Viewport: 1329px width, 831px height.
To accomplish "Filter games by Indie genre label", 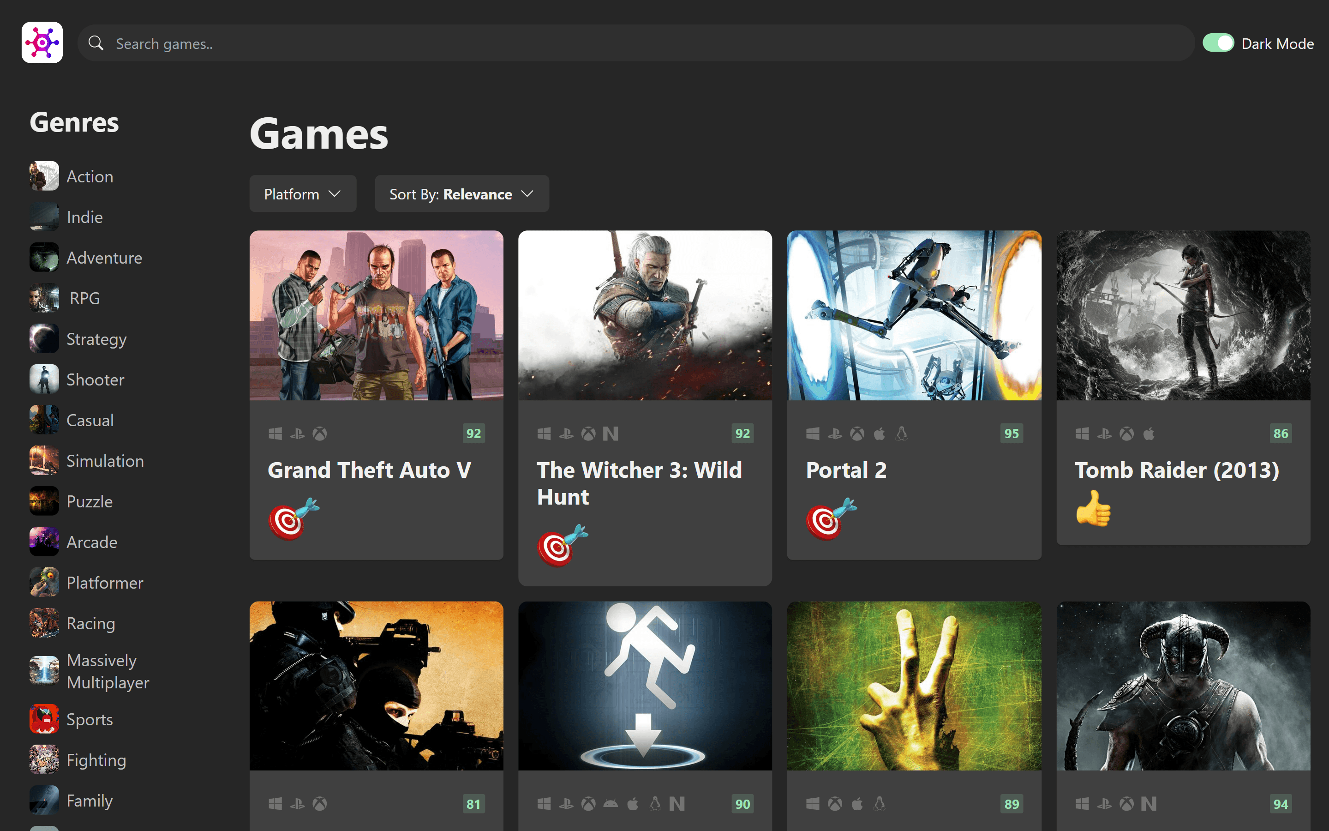I will click(x=84, y=217).
